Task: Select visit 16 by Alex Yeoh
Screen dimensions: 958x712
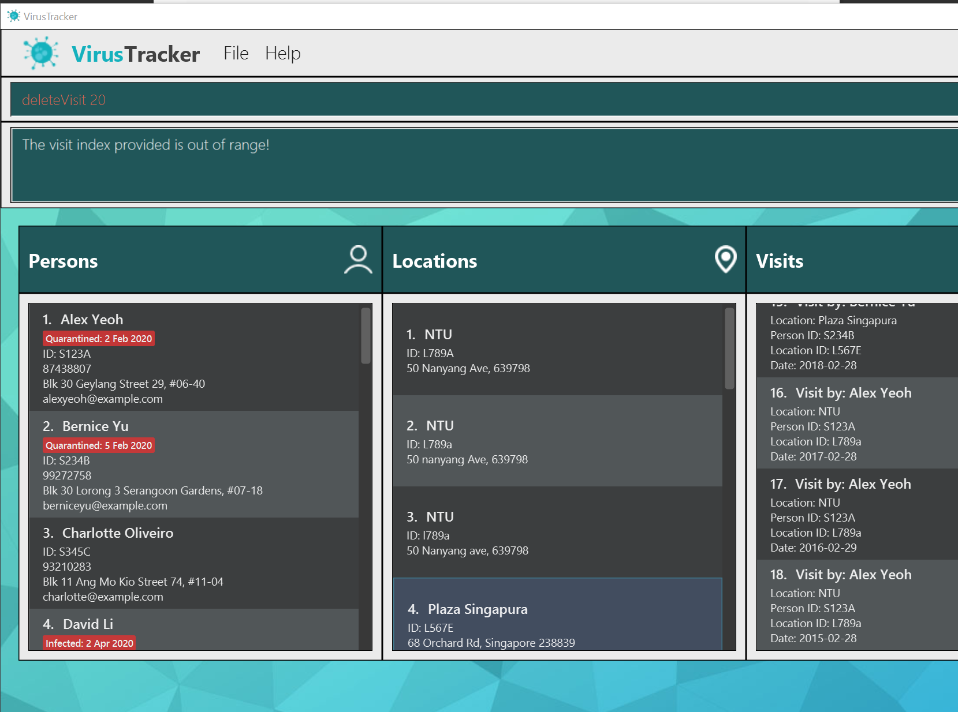Action: click(x=857, y=423)
